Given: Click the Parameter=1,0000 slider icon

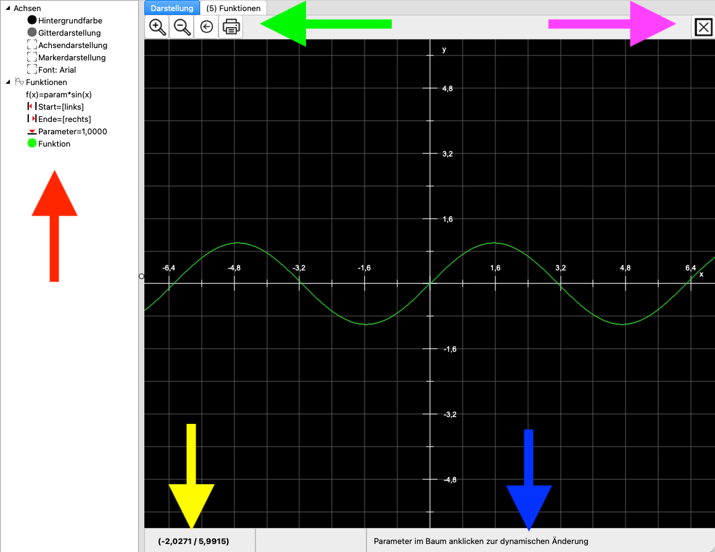Looking at the screenshot, I should 32,132.
